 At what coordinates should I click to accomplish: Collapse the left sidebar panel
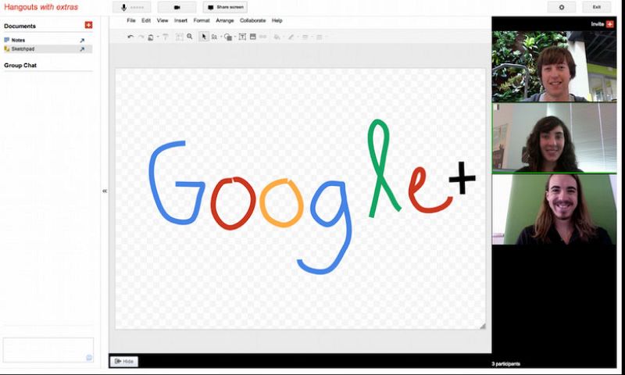click(x=105, y=191)
